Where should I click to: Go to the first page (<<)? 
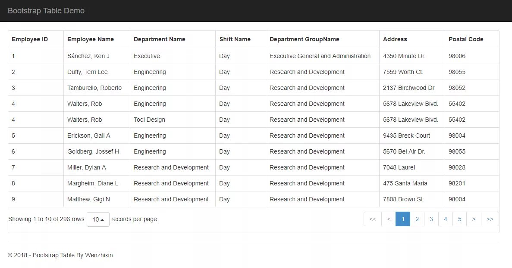click(373, 219)
